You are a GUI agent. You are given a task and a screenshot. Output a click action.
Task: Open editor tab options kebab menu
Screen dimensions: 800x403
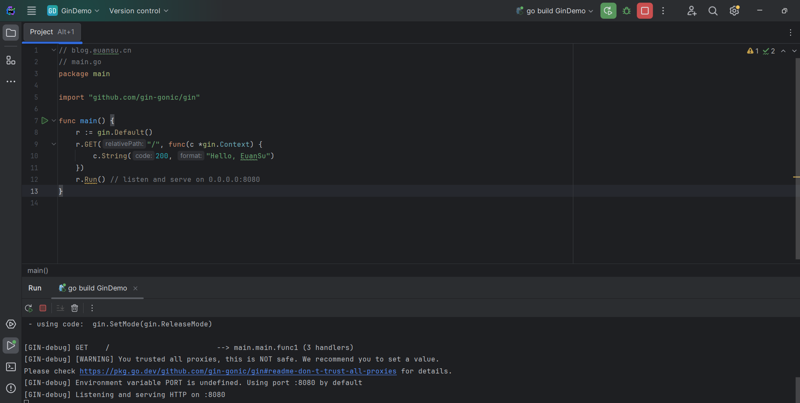click(790, 33)
